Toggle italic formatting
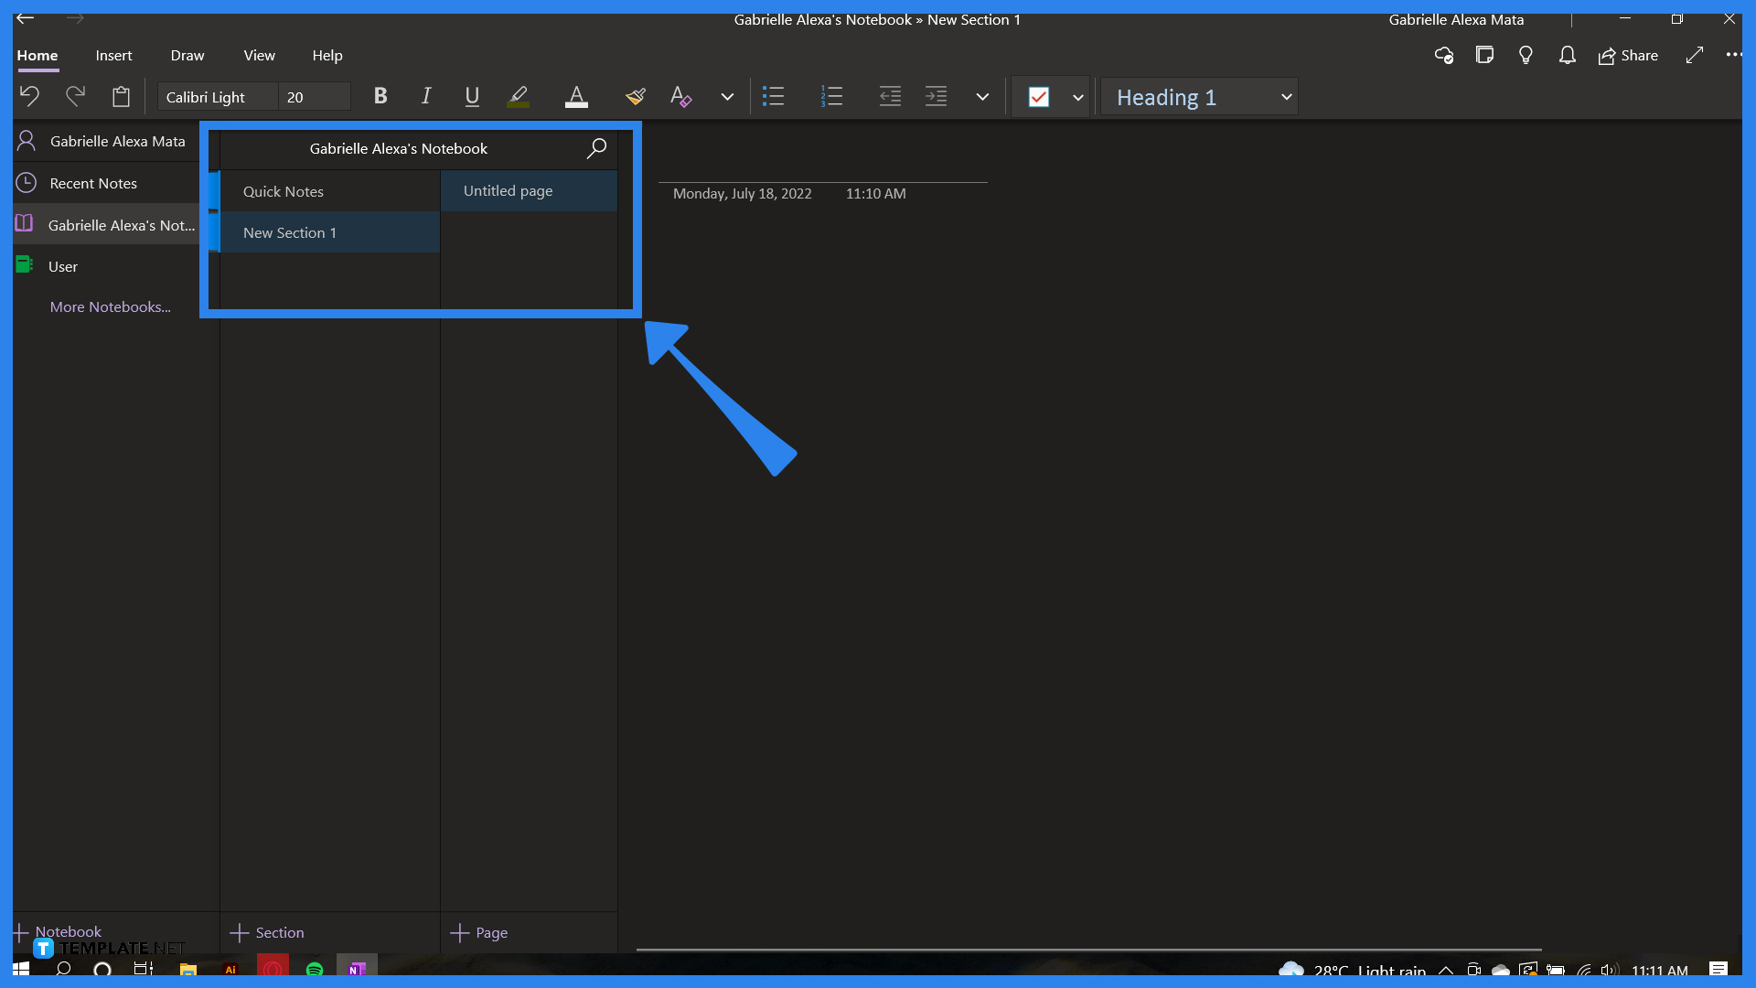 point(425,95)
